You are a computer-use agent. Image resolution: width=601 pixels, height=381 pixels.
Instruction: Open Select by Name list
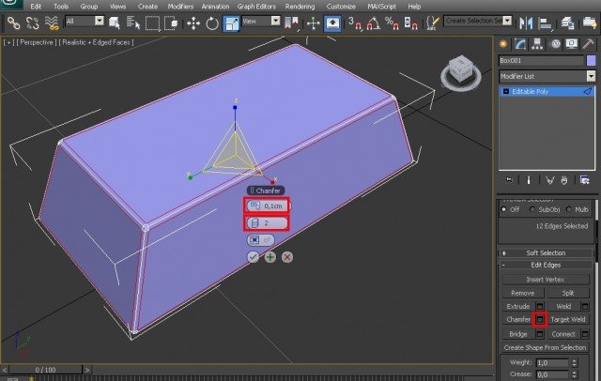click(133, 23)
